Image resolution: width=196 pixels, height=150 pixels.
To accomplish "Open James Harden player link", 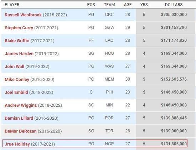I will (x=19, y=54).
